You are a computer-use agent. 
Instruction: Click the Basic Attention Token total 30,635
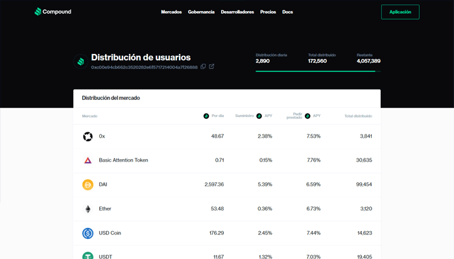[364, 160]
